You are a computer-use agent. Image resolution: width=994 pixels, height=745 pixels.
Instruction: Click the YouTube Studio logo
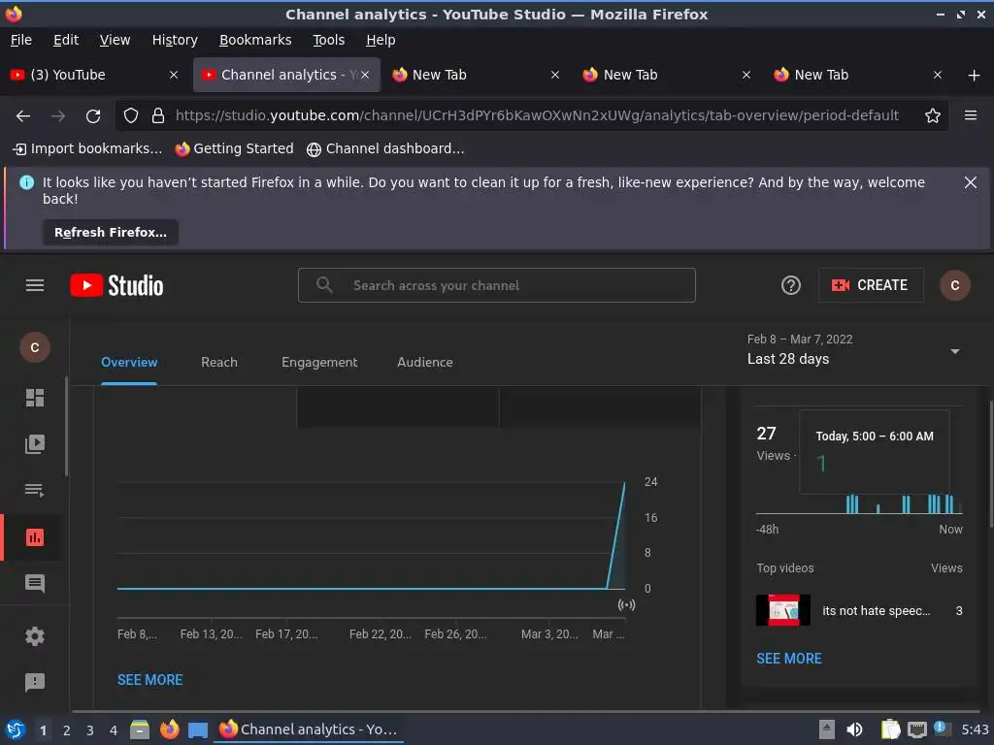(x=116, y=286)
